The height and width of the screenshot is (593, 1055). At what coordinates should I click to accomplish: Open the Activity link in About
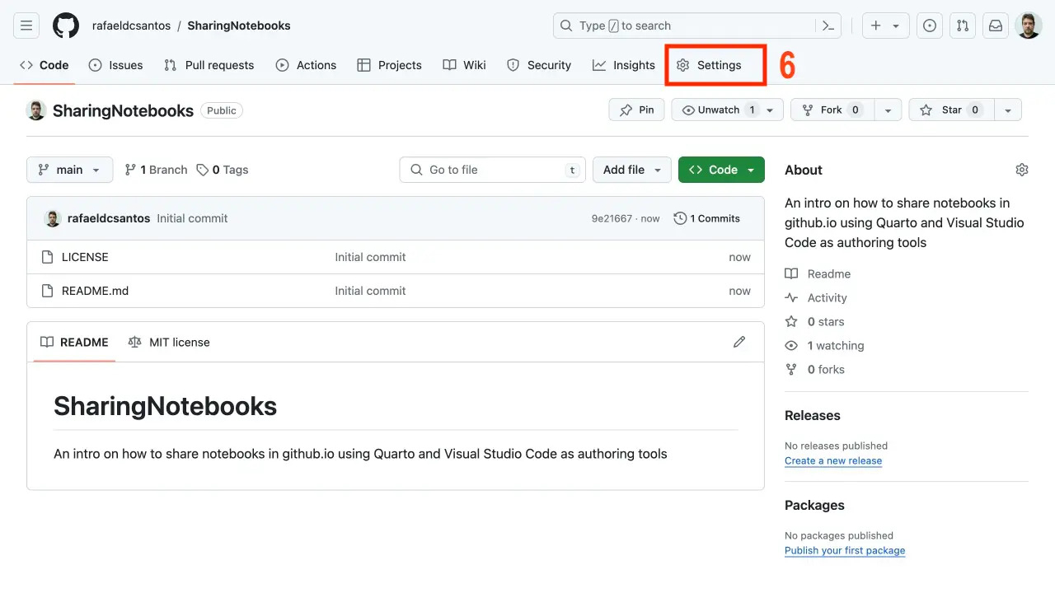(816, 297)
